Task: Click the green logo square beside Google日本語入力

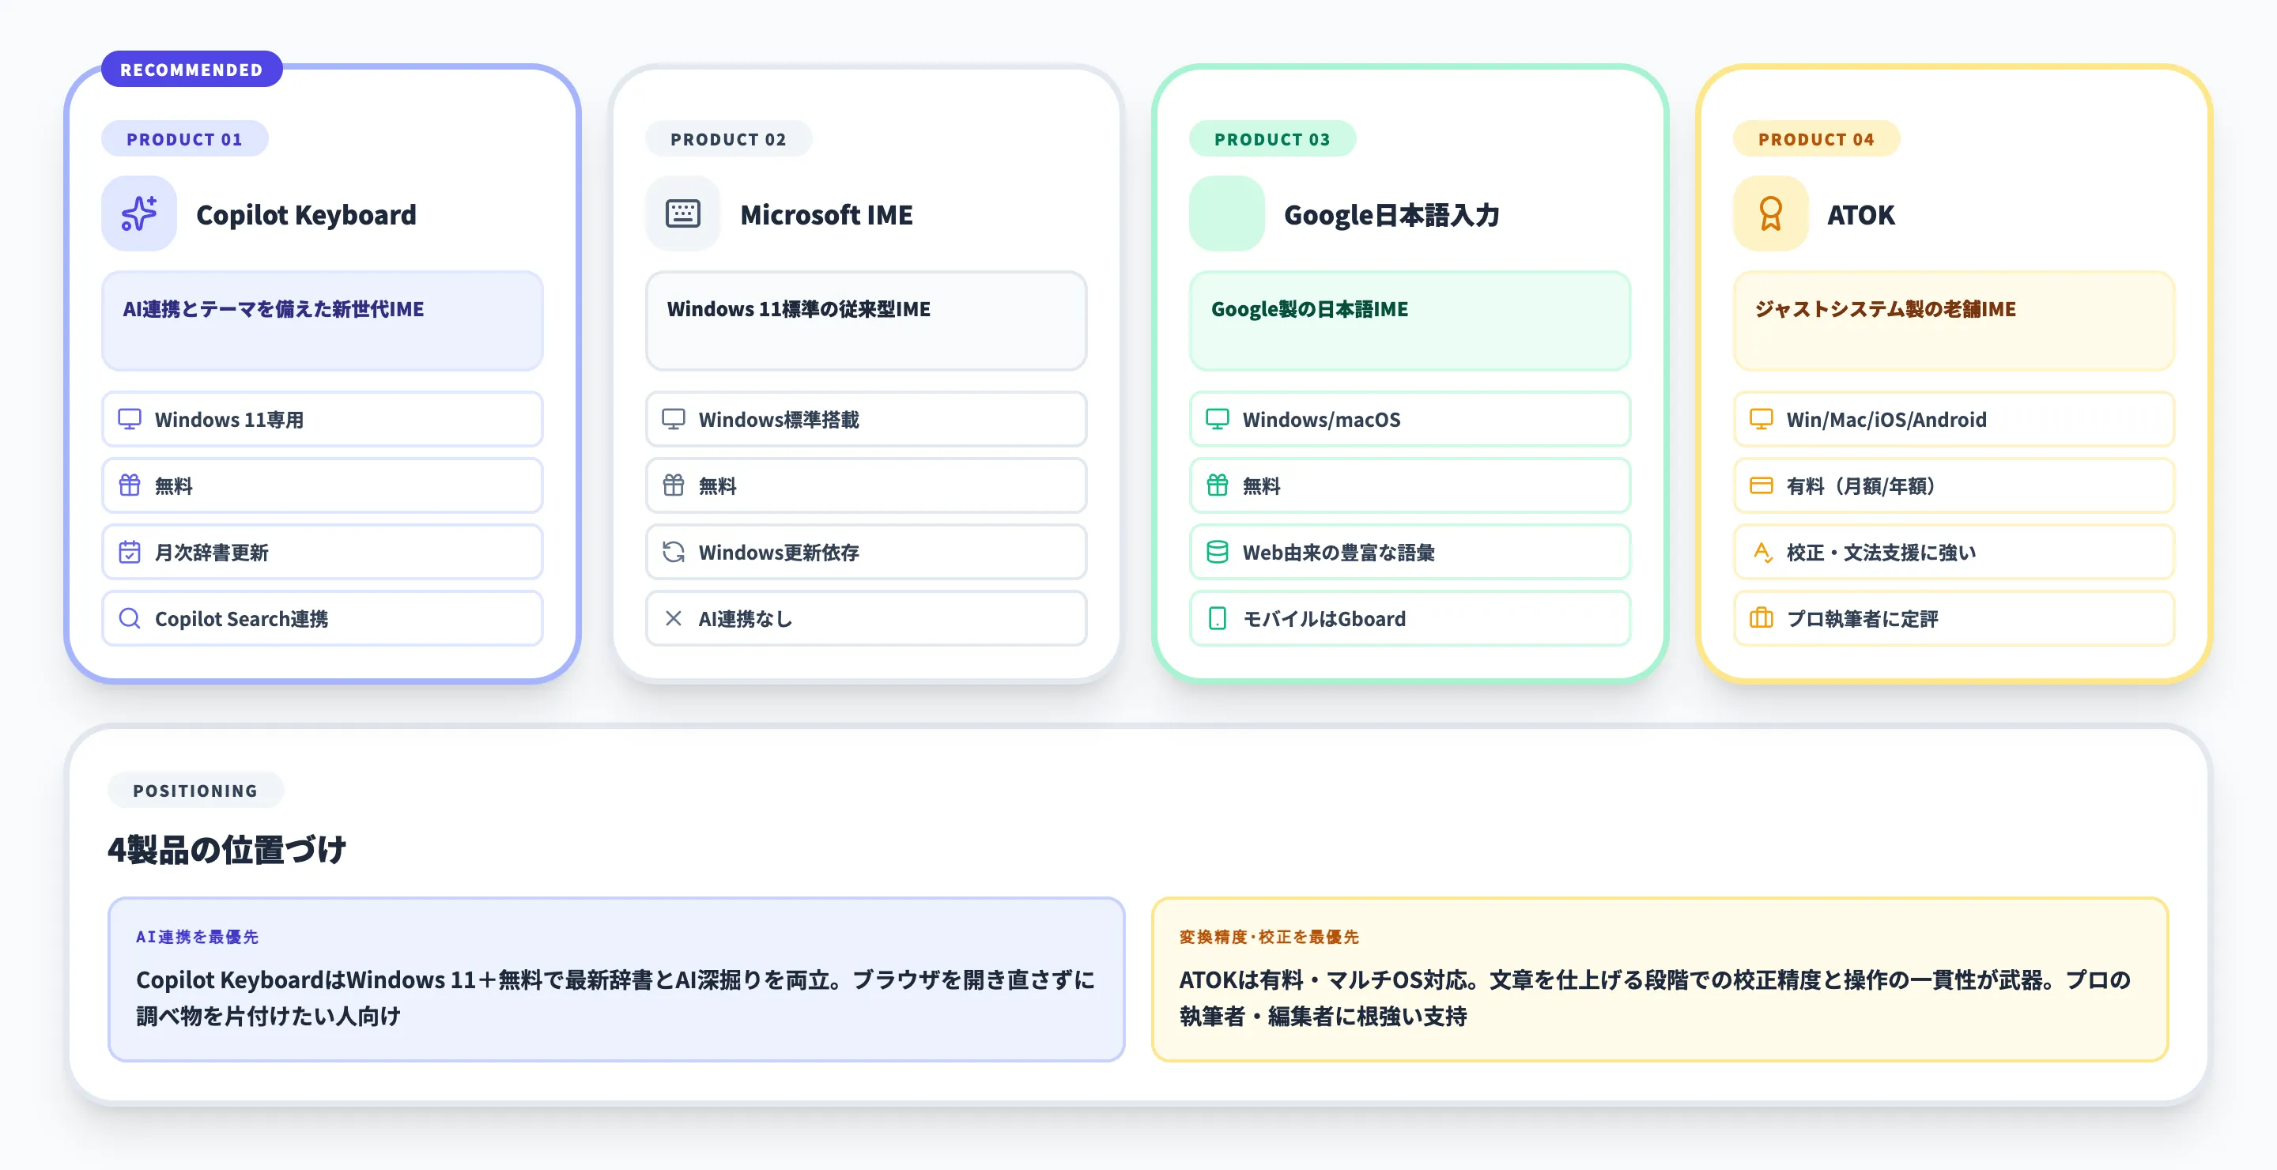Action: click(x=1227, y=214)
